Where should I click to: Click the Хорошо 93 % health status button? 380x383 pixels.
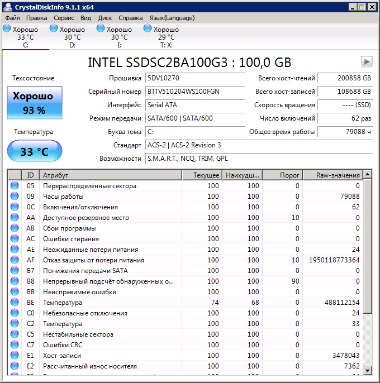click(x=35, y=103)
